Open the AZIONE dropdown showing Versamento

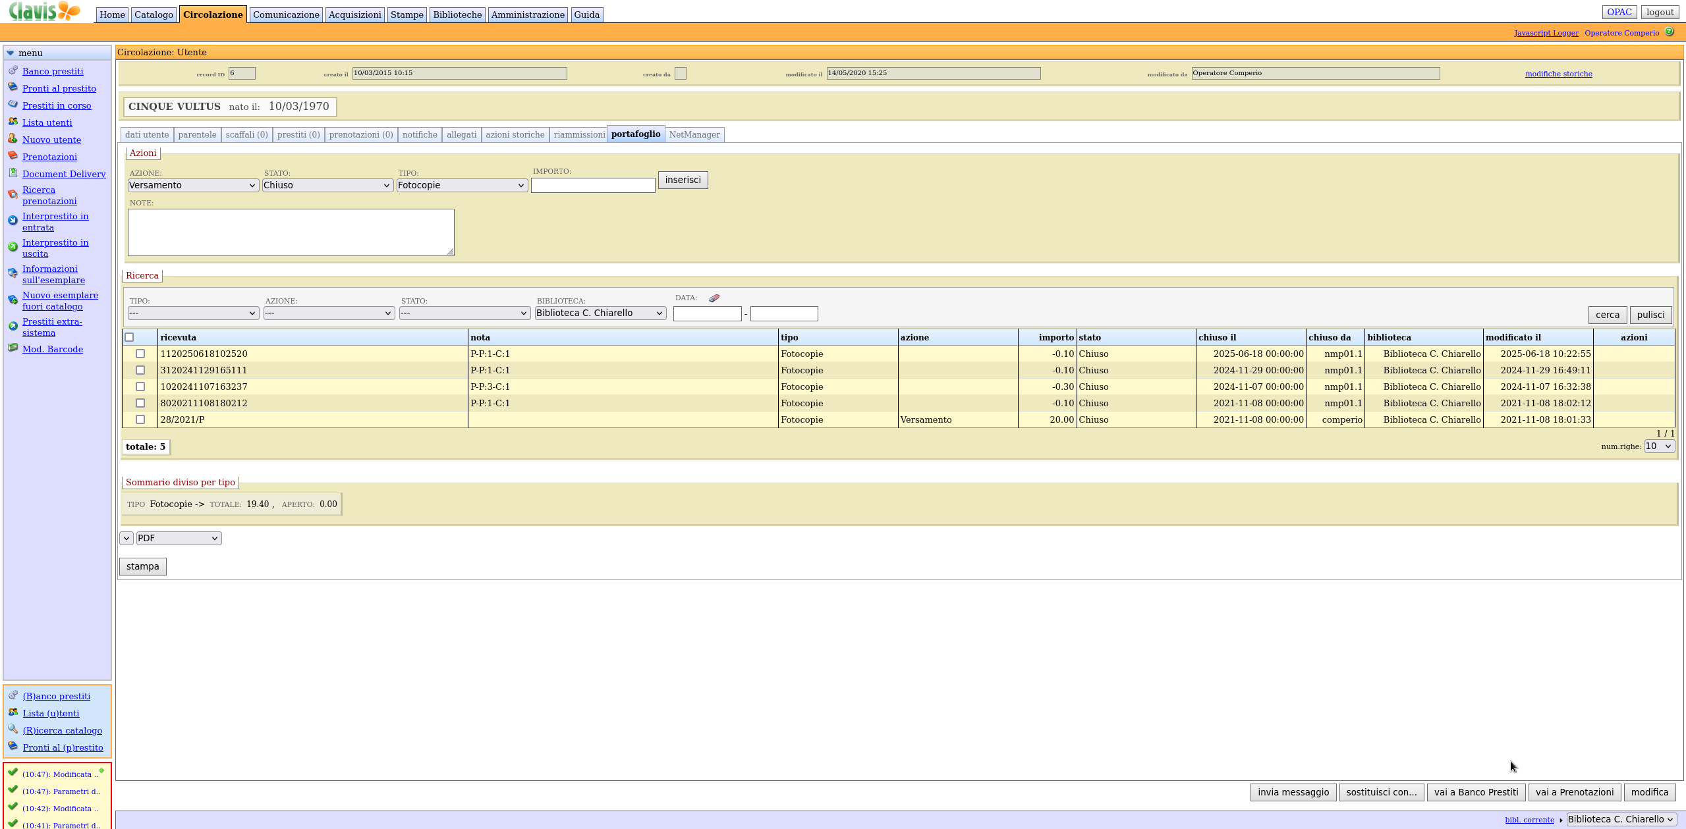click(x=192, y=186)
